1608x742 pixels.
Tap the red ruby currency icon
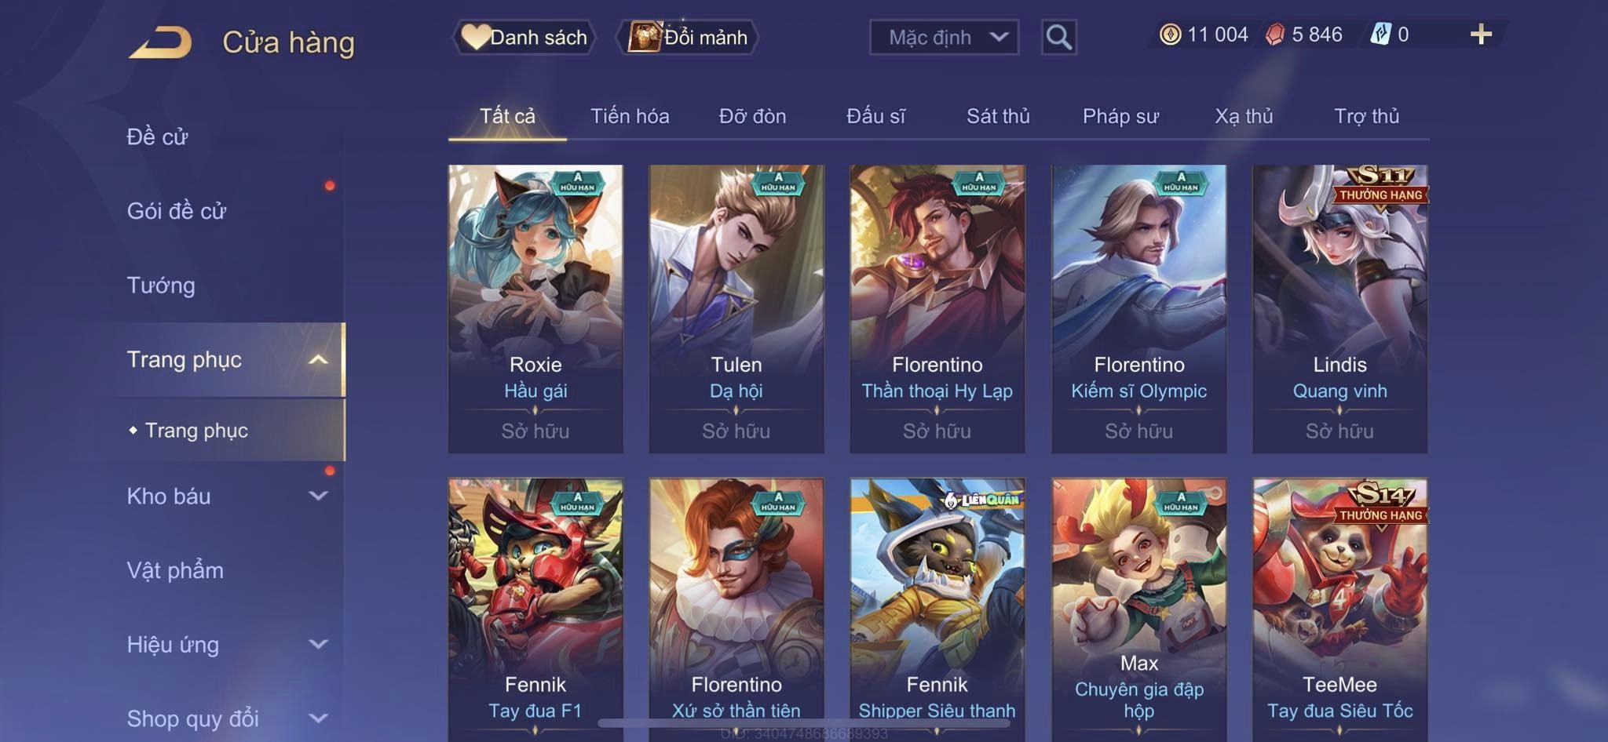[x=1275, y=35]
